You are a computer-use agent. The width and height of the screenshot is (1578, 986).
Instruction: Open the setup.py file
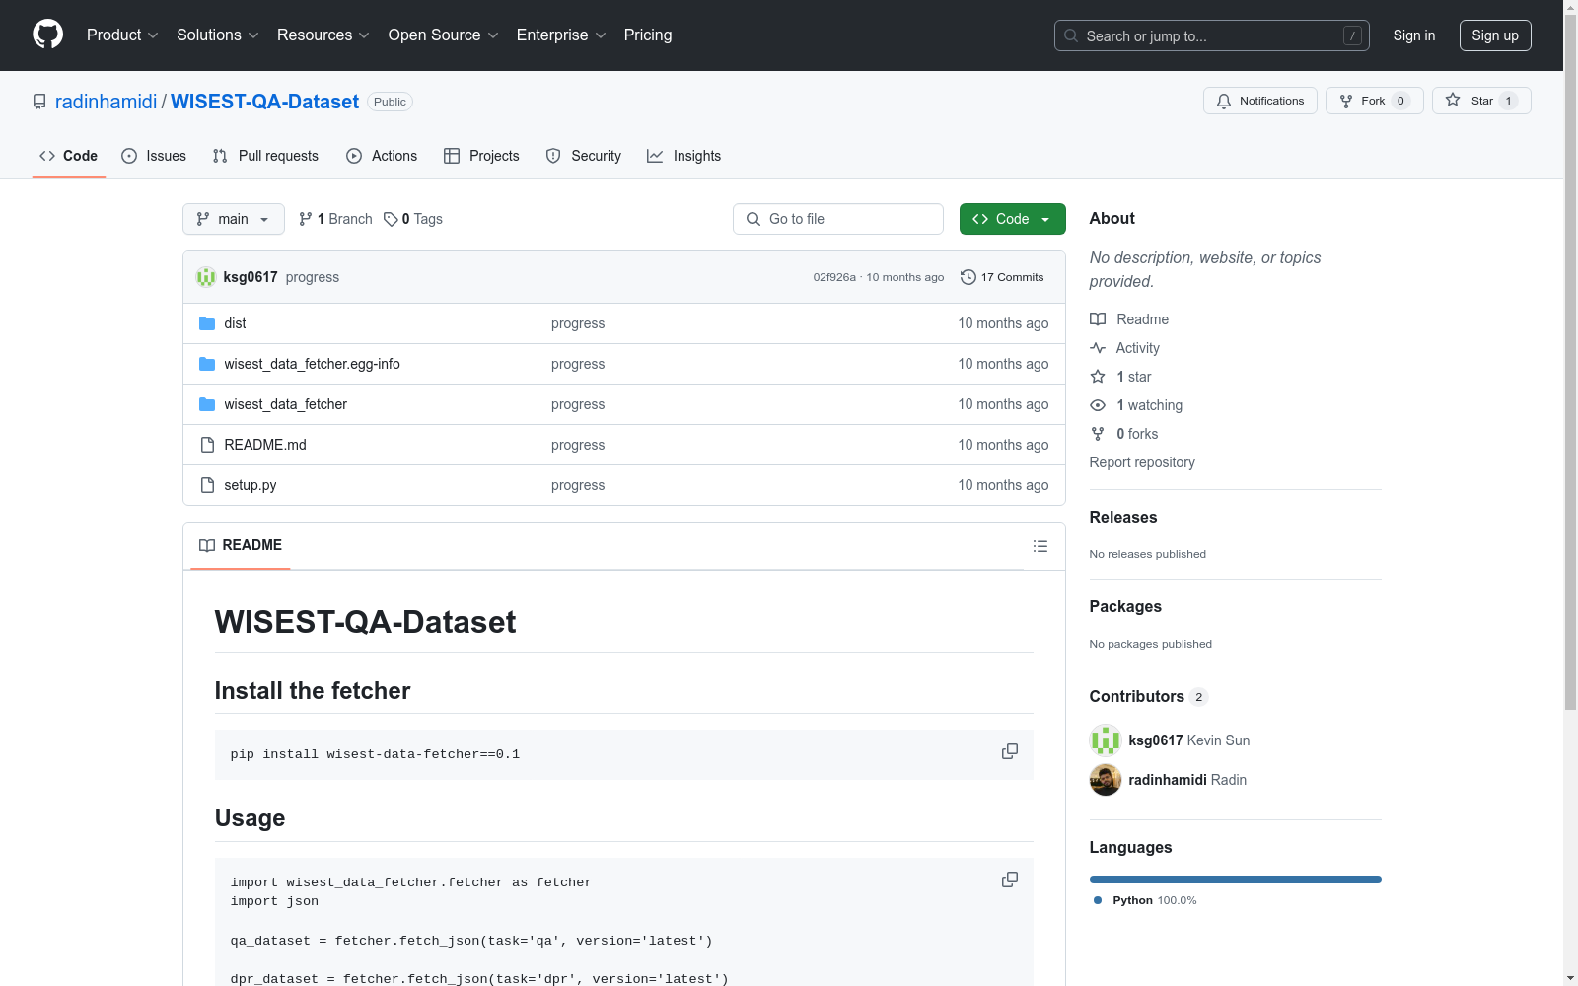click(251, 485)
